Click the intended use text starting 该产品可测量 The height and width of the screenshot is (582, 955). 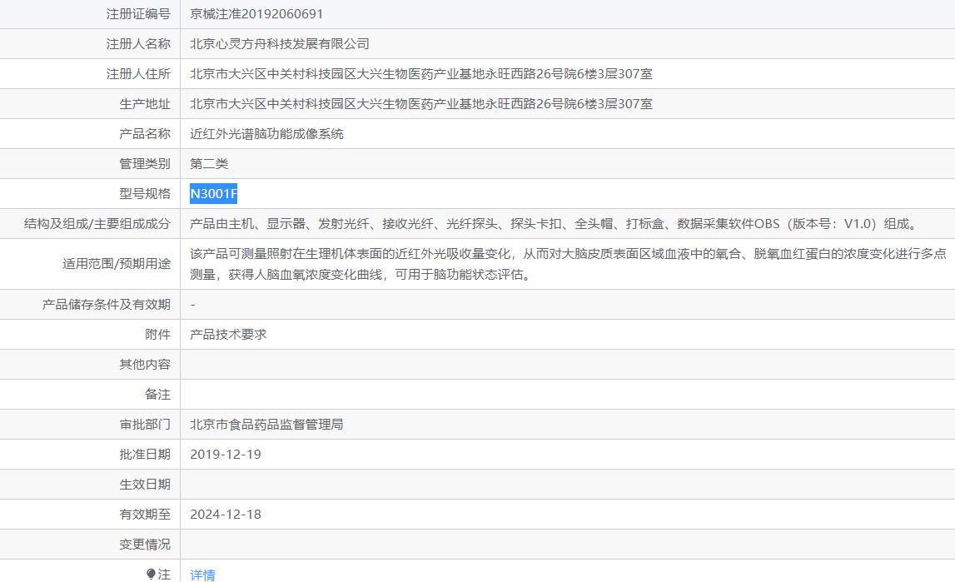[x=568, y=264]
